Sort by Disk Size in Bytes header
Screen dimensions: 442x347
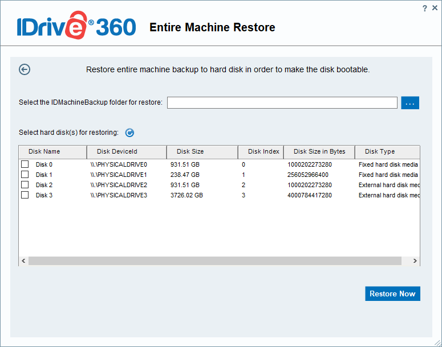[x=319, y=151]
